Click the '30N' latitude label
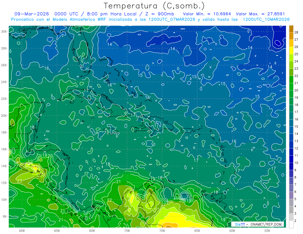This screenshot has width=303, height=234. click(4, 32)
